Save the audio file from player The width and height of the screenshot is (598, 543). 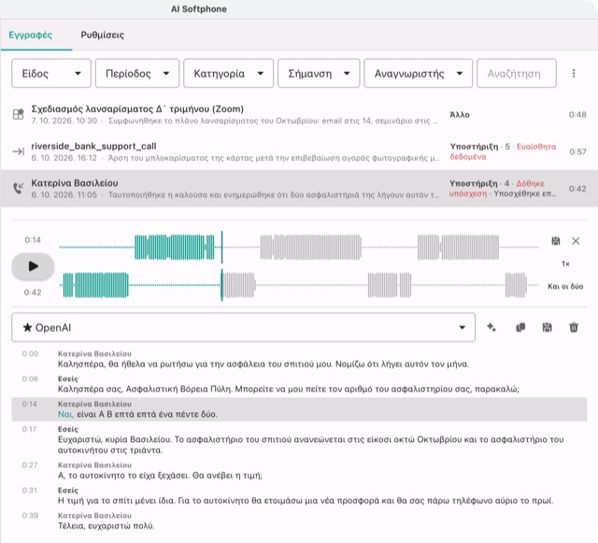556,241
